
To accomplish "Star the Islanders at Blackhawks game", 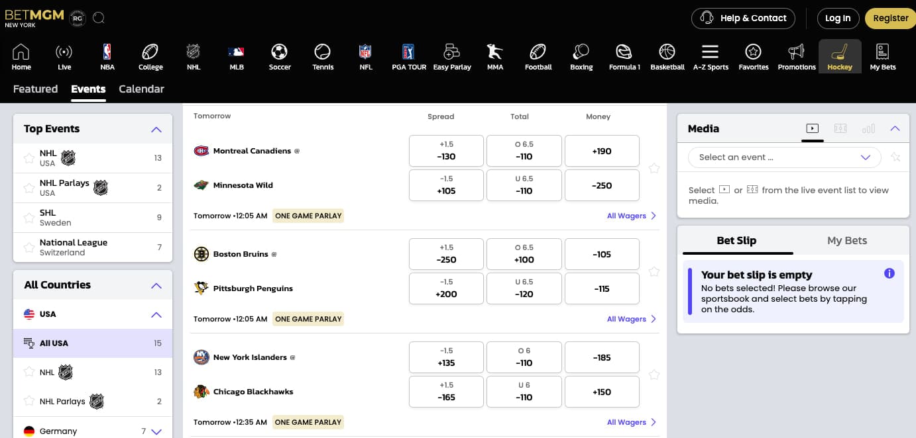I will tap(654, 374).
